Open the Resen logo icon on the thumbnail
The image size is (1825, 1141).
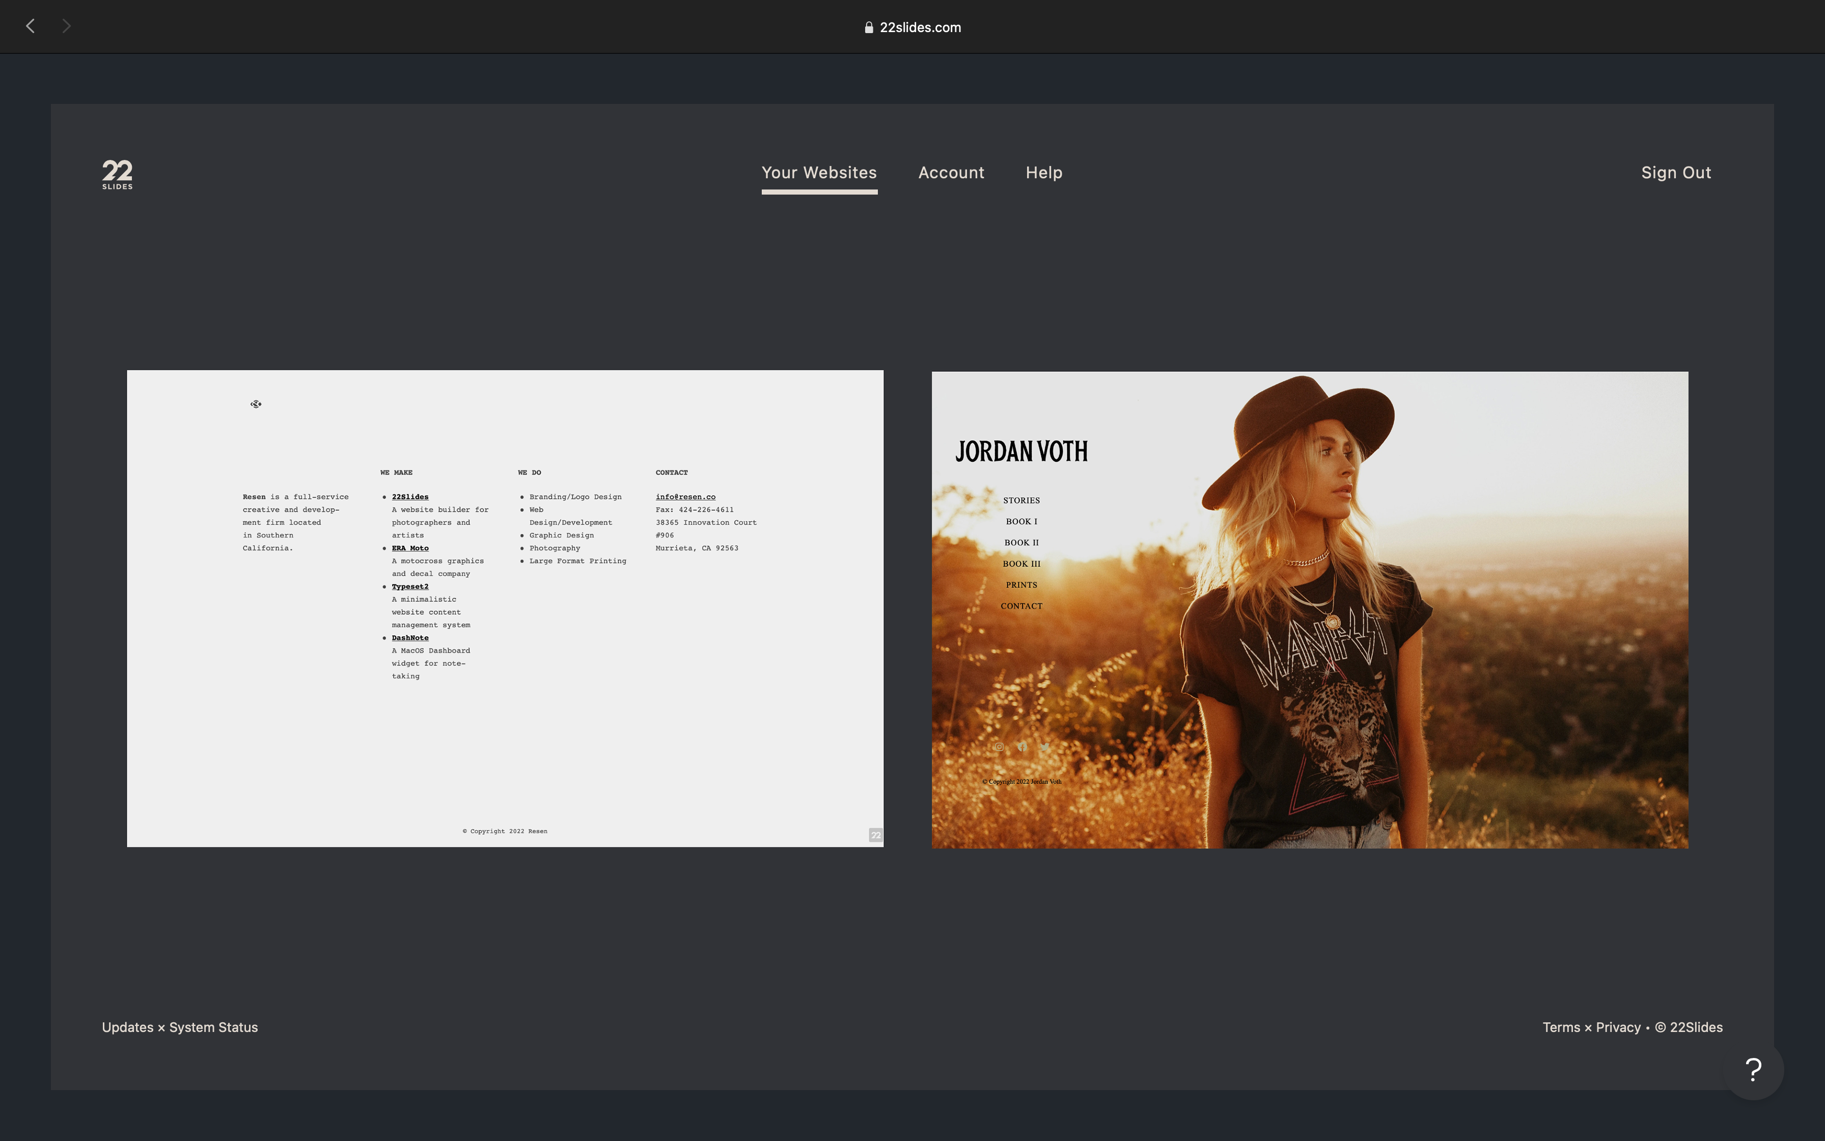(x=256, y=404)
